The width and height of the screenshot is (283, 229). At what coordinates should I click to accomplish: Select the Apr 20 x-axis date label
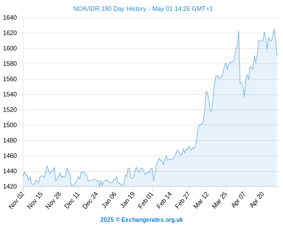click(257, 200)
